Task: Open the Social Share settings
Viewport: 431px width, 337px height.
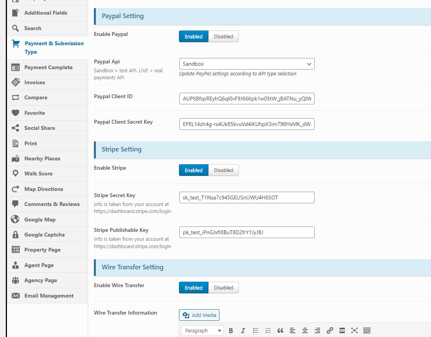Action: tap(48, 128)
